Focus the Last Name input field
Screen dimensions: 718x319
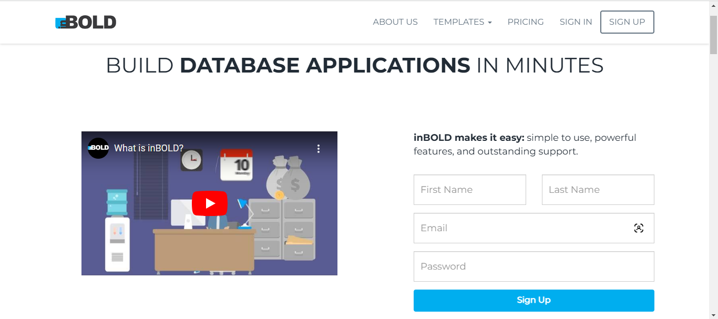click(598, 190)
